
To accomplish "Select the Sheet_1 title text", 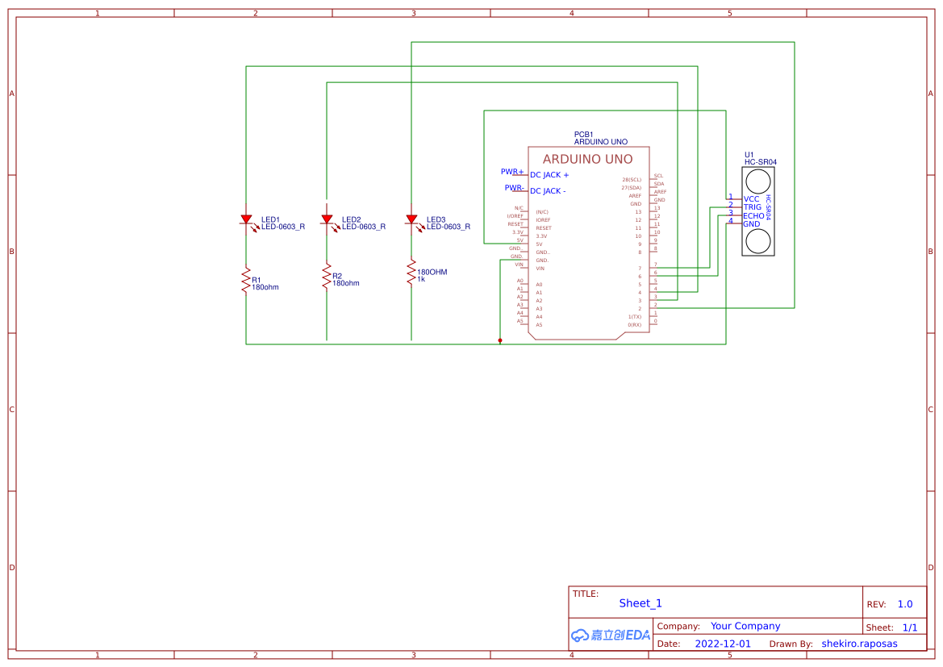I will 640,603.
